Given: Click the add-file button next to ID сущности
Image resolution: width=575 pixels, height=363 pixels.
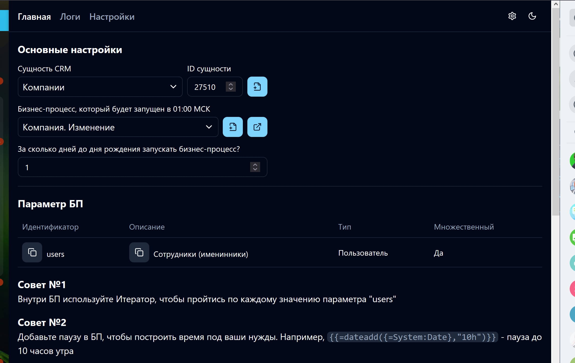Looking at the screenshot, I should 257,87.
